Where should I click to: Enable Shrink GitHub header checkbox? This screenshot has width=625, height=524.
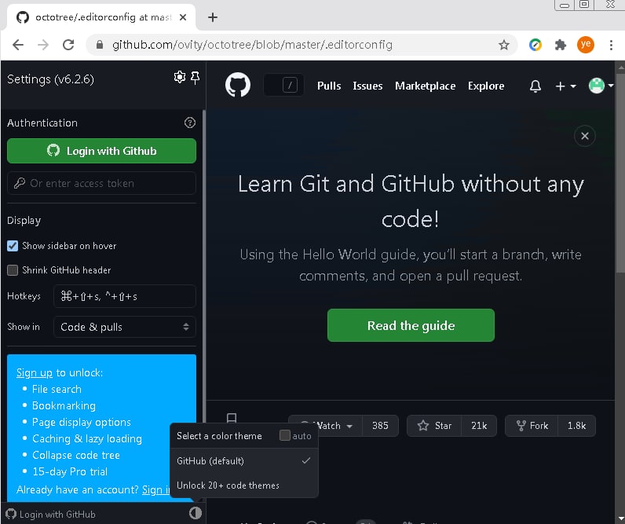[x=13, y=270]
